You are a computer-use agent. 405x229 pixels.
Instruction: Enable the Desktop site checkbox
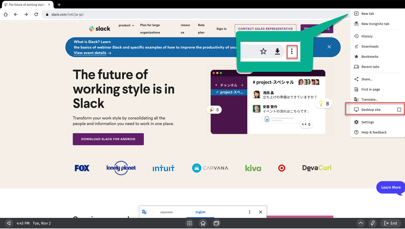coord(399,110)
